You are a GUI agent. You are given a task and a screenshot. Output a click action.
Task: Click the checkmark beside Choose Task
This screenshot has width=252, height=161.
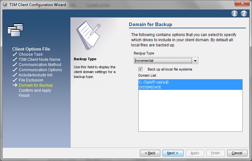coord(15,54)
